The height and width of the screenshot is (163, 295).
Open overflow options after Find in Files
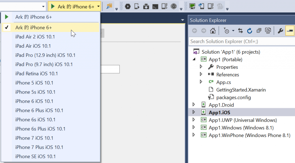pos(116,9)
